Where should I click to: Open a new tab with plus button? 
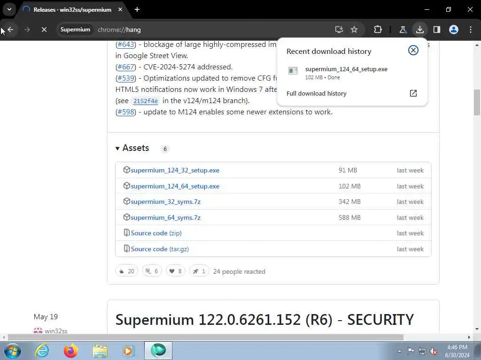pos(137,9)
